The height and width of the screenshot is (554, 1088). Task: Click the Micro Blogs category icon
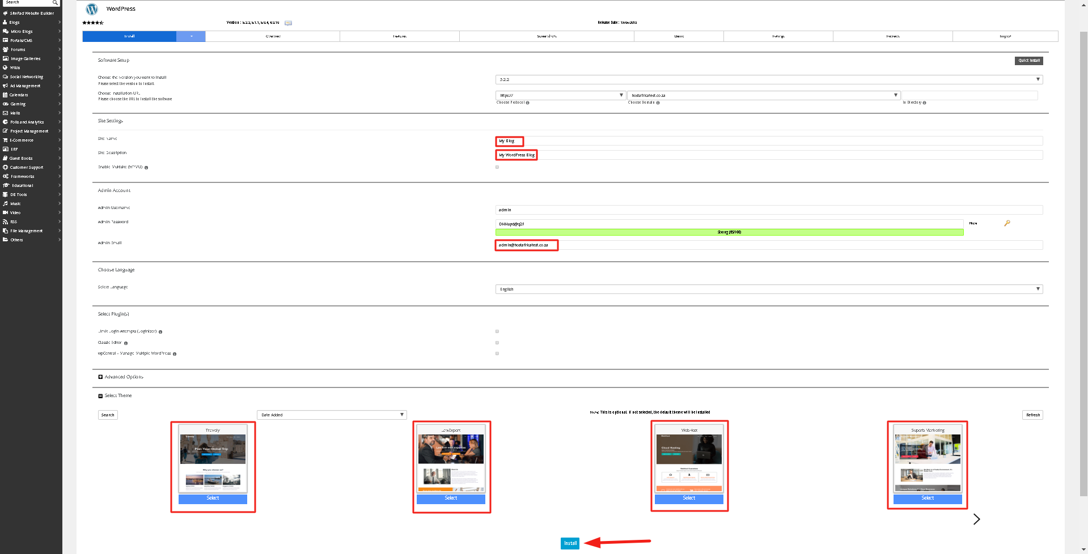point(5,31)
